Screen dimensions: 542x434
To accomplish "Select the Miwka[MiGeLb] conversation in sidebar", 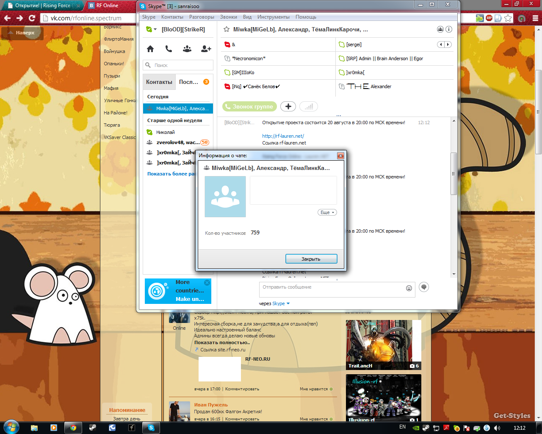I will coord(178,108).
